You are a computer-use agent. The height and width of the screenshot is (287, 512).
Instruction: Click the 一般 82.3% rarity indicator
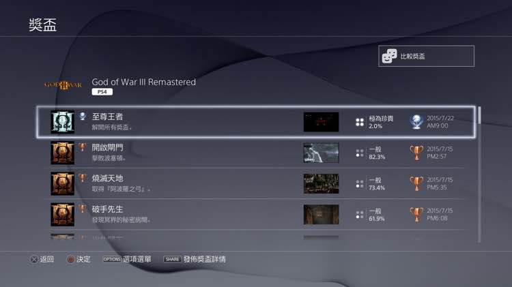coord(371,153)
